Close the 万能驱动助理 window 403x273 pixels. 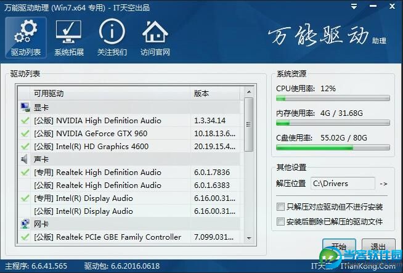pos(392,6)
